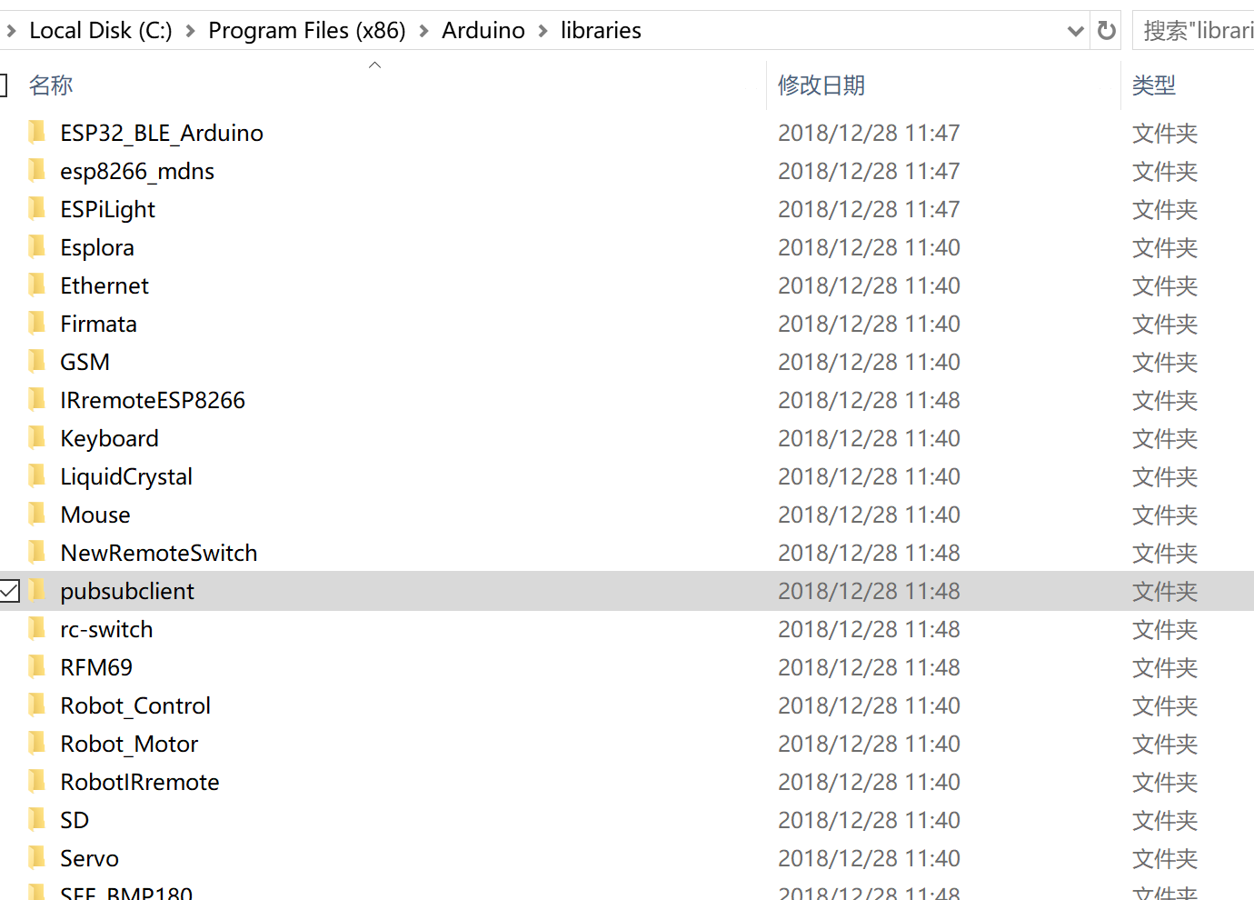Viewport: 1254px width, 900px height.
Task: Open the address bar history dropdown
Action: tap(1076, 30)
